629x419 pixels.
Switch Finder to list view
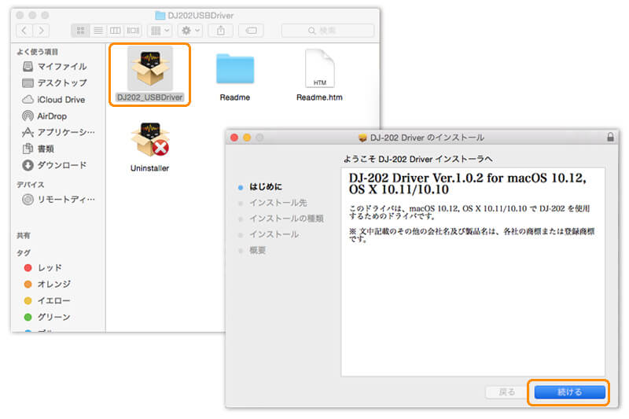pos(97,31)
